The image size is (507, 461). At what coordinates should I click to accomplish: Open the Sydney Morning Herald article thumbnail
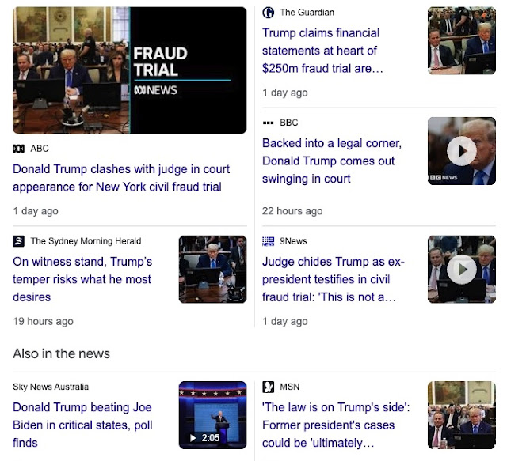tap(212, 269)
